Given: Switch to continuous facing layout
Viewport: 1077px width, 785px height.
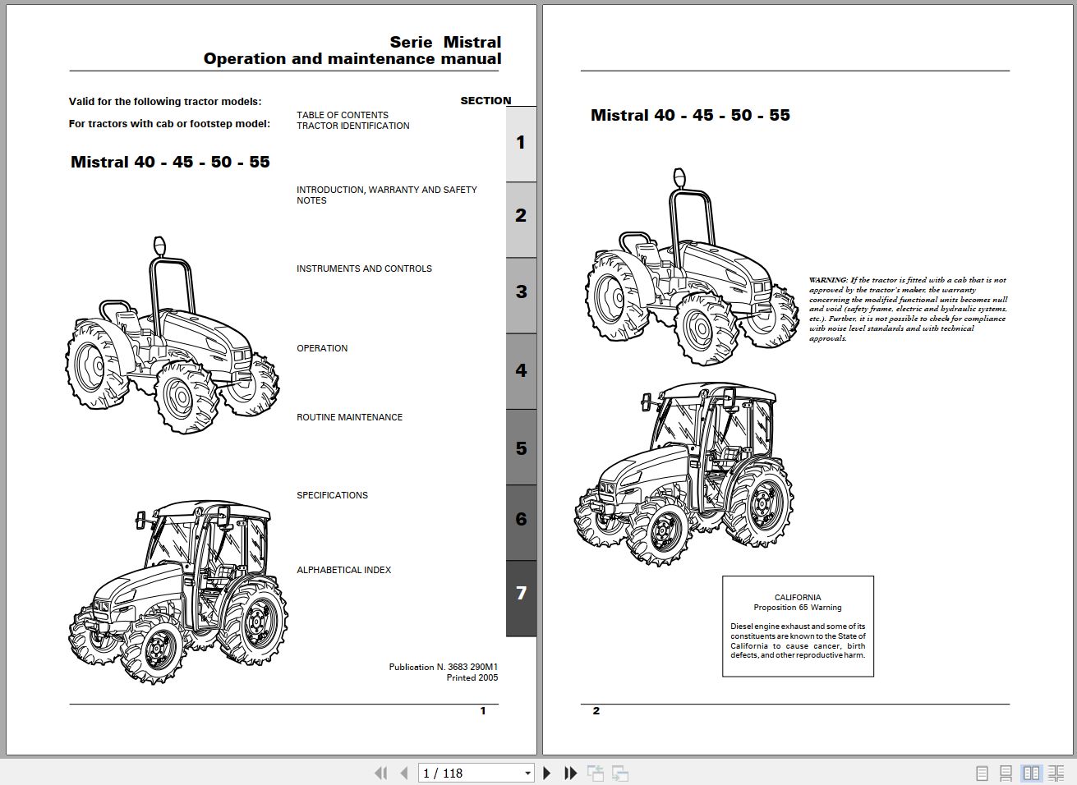Looking at the screenshot, I should [1056, 774].
